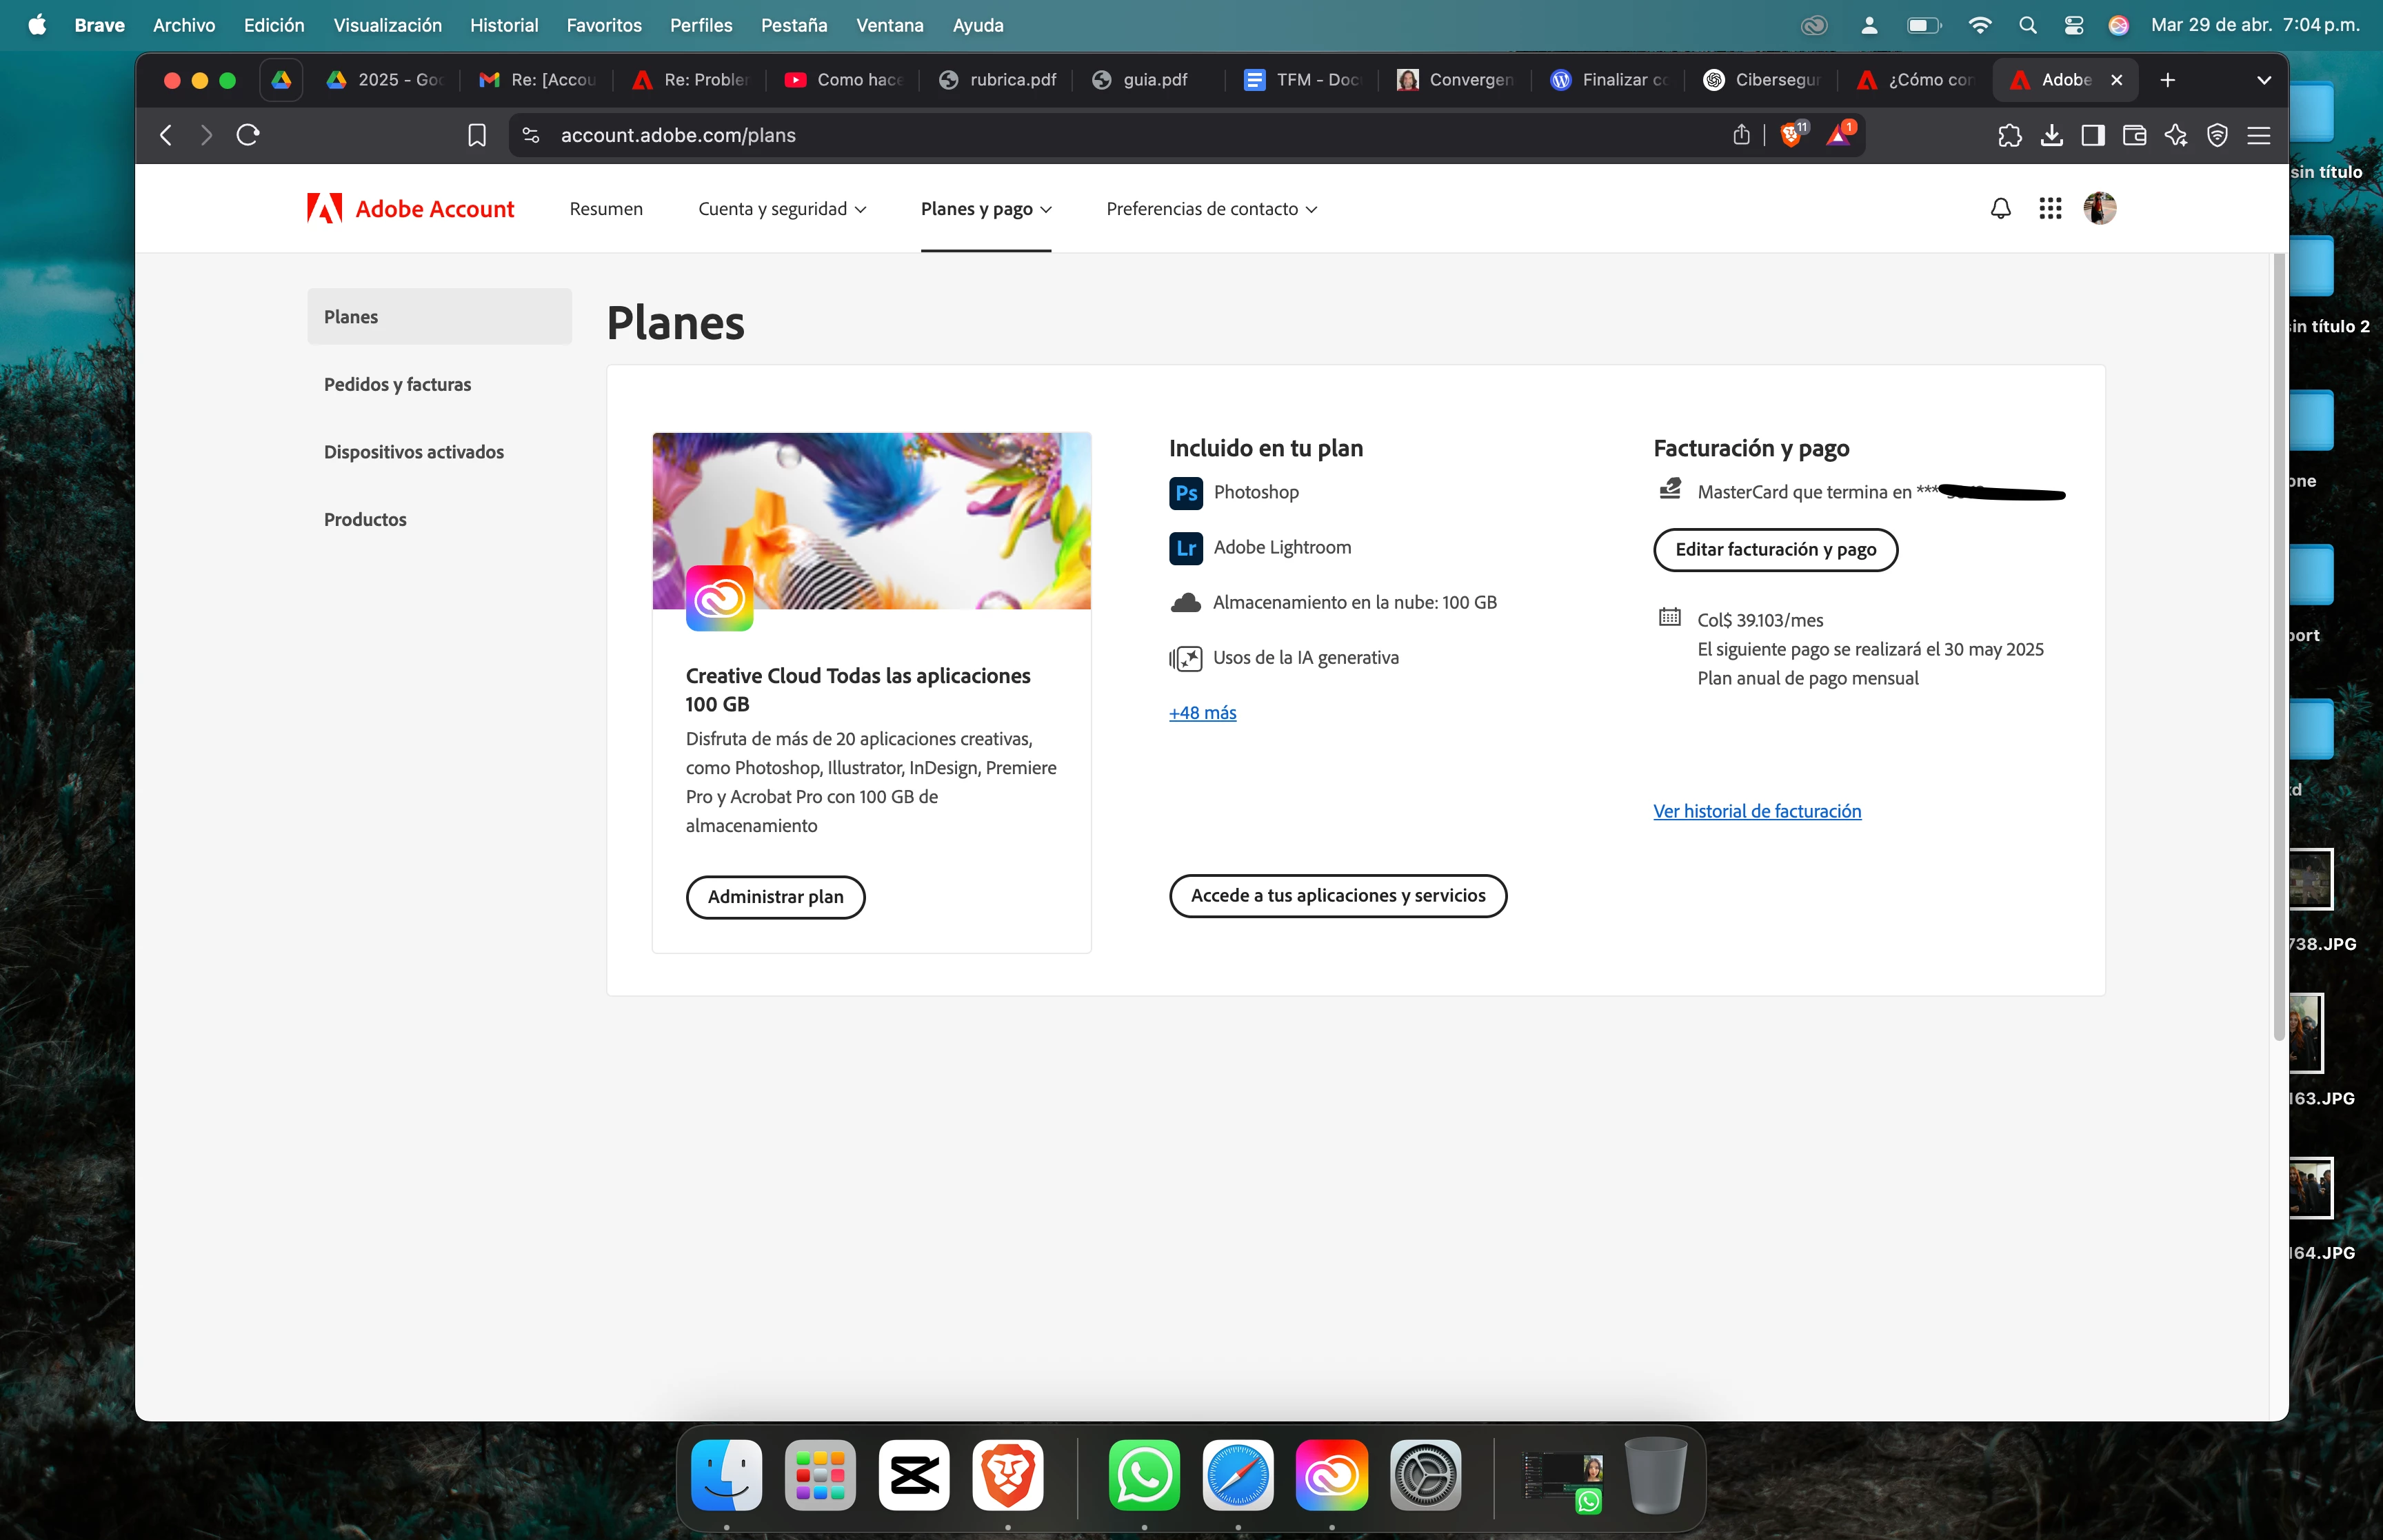This screenshot has width=2383, height=1540.
Task: Click the address bar URL field
Action: [1100, 135]
